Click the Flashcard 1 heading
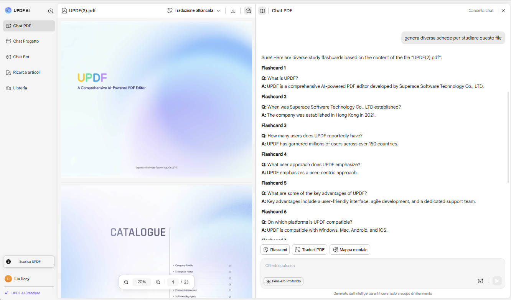This screenshot has height=300, width=511. click(274, 68)
